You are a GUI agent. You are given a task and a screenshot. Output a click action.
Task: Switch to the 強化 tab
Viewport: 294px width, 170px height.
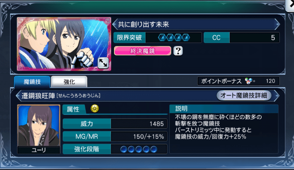pyautogui.click(x=69, y=82)
